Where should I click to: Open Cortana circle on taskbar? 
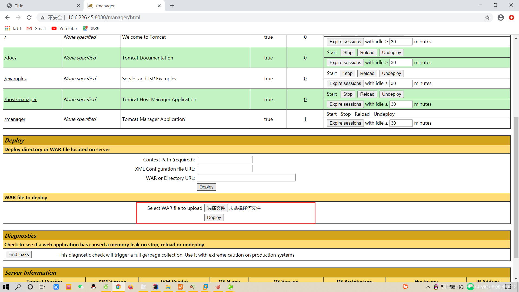[30, 287]
